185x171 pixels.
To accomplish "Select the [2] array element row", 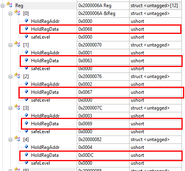I will [x=26, y=76].
